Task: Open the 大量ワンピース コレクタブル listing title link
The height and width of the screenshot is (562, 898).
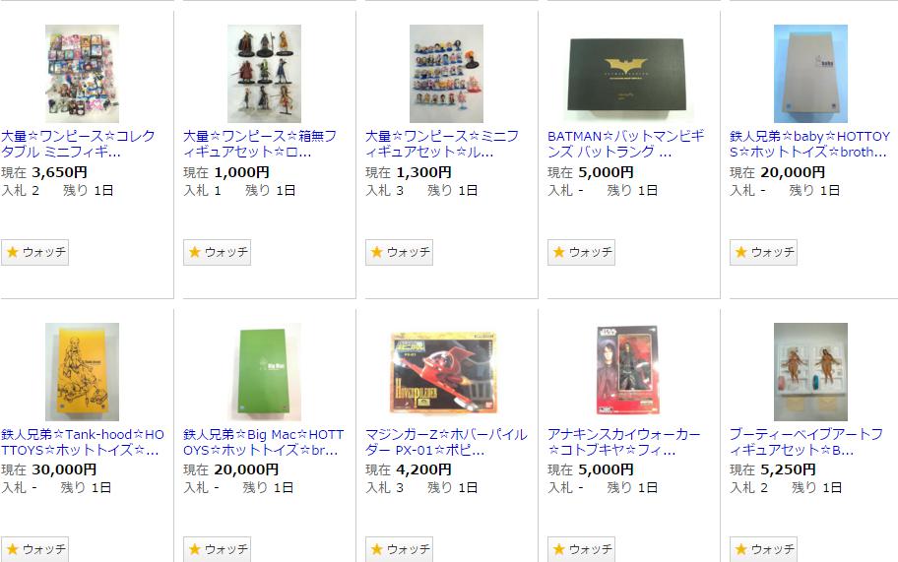Action: click(78, 145)
